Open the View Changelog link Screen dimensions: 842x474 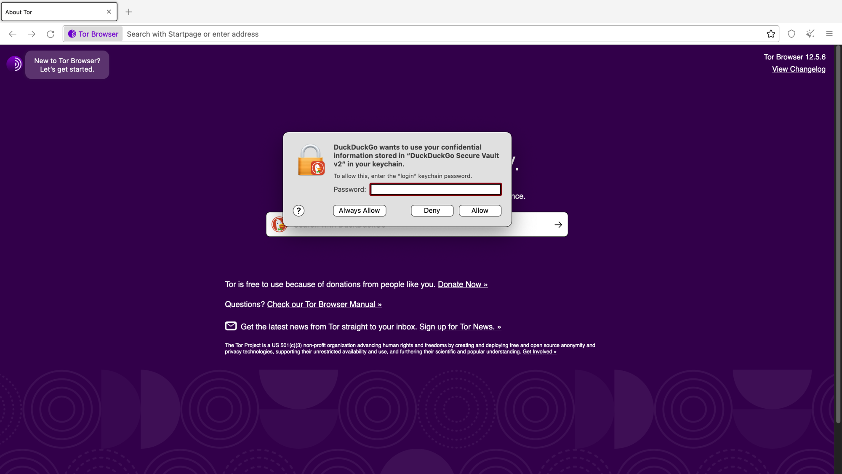click(x=798, y=69)
